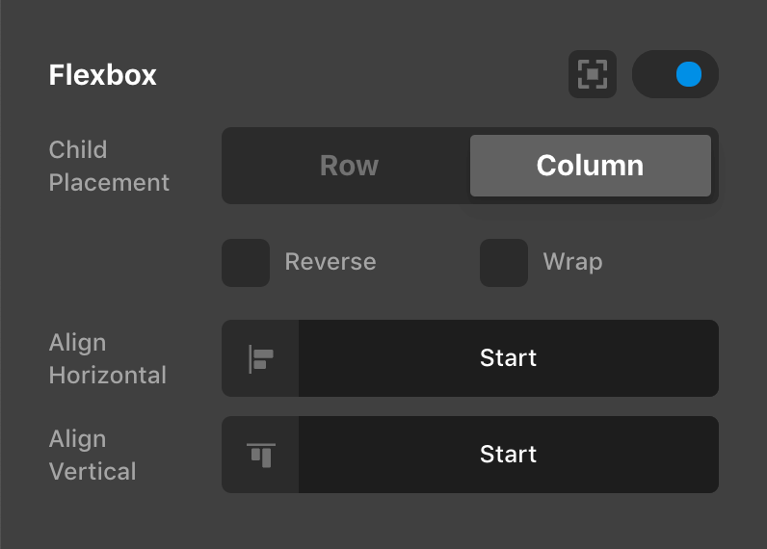The height and width of the screenshot is (549, 767).
Task: Click the Start value in Align Horizontal
Action: click(508, 358)
